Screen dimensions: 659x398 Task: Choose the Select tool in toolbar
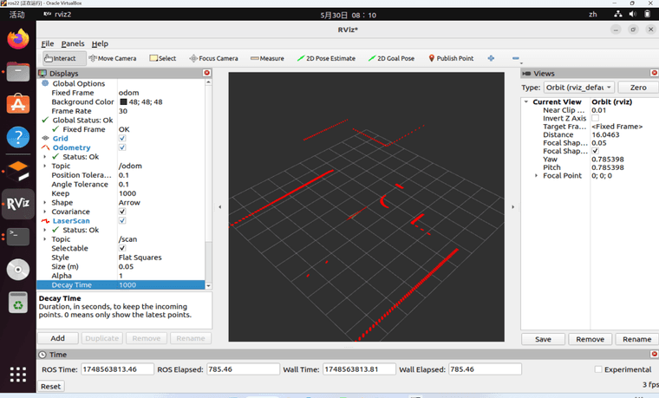163,58
